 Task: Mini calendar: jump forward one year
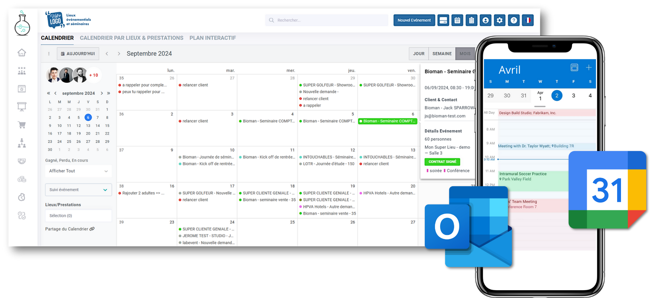point(108,93)
